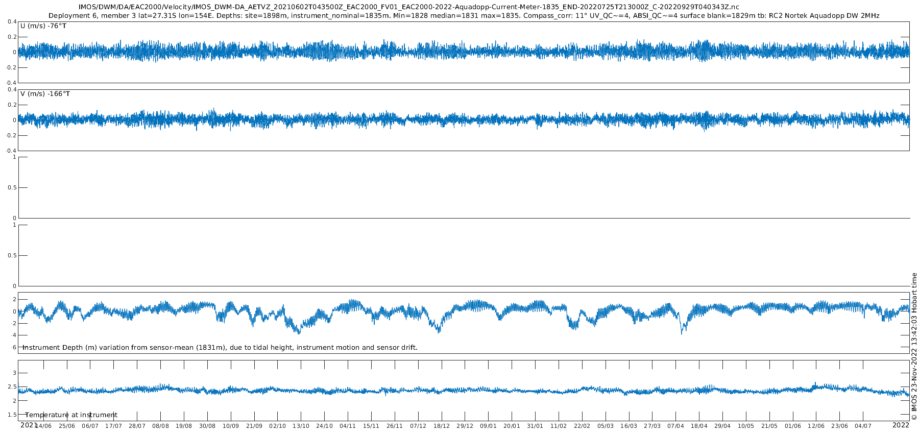Click the '3' tick on temperature axis
This screenshot has height=434, width=919.
(x=14, y=373)
